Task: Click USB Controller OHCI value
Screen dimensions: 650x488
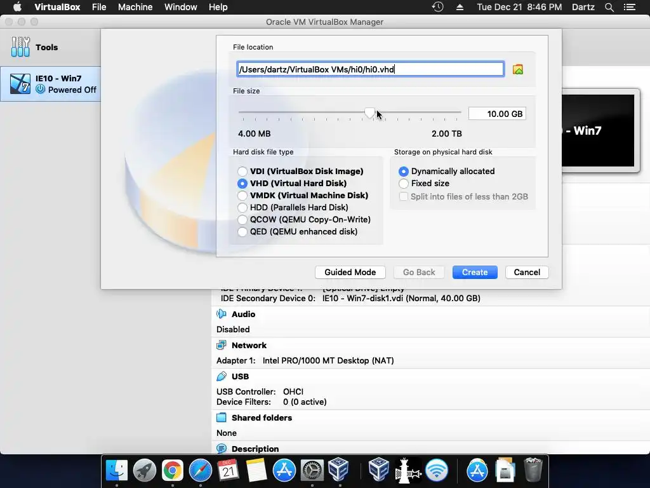Action: (x=293, y=391)
